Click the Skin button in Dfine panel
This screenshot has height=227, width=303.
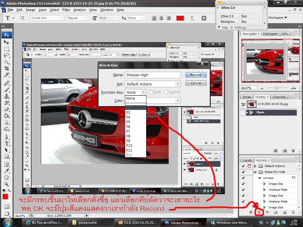point(249,16)
